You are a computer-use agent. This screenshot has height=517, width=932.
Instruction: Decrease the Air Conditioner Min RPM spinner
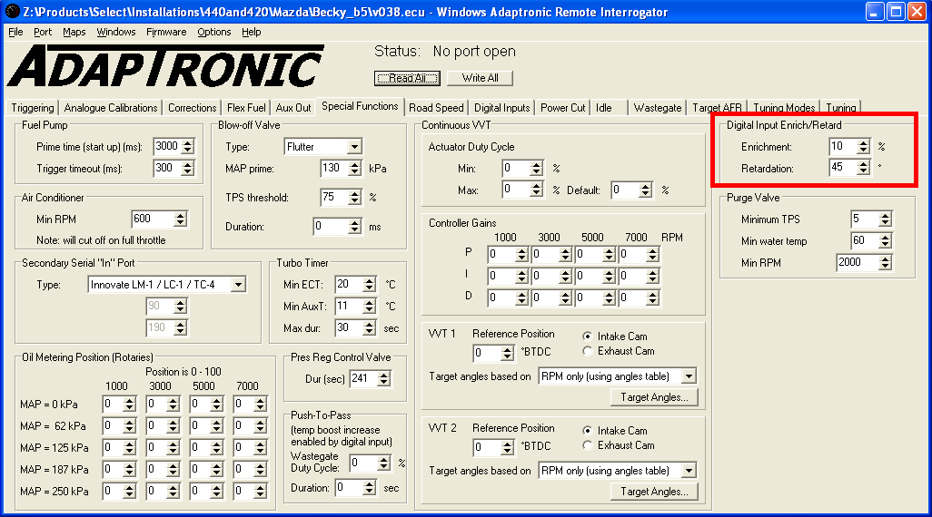pos(180,222)
